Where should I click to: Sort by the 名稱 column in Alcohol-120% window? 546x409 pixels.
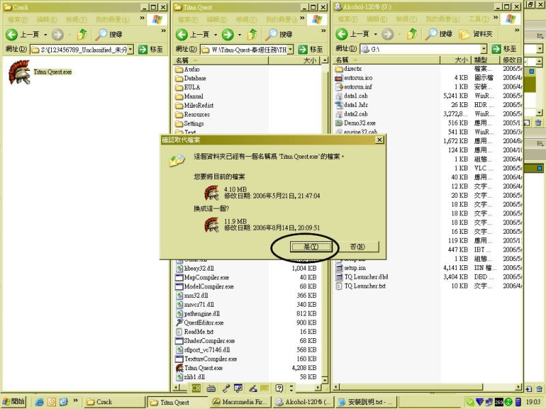pos(386,60)
